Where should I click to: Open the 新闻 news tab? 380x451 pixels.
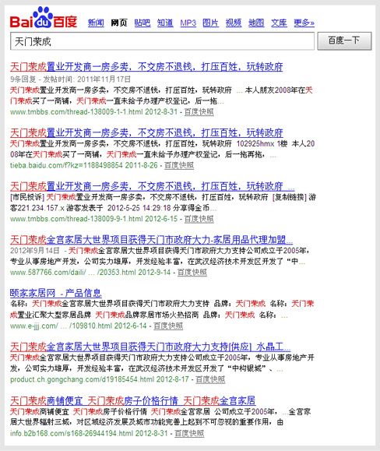96,23
